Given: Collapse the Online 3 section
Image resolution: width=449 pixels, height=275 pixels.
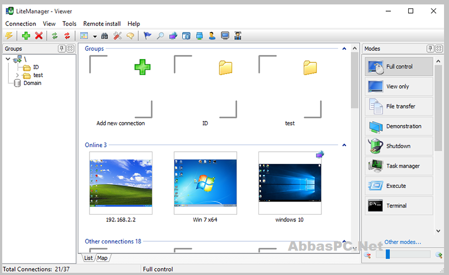Looking at the screenshot, I should pyautogui.click(x=344, y=145).
